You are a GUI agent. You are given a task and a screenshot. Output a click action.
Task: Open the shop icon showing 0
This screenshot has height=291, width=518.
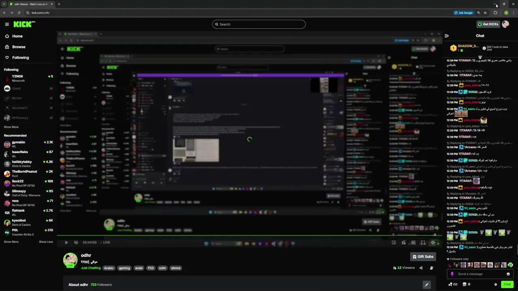(x=466, y=285)
